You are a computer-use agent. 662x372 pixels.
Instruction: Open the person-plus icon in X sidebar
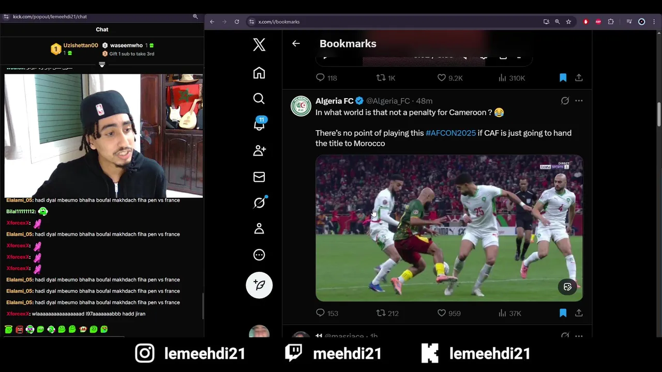259,150
